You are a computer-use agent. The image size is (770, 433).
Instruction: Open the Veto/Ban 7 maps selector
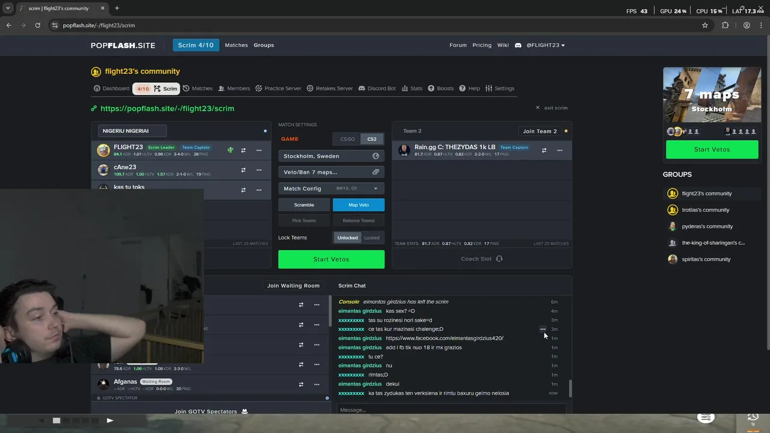click(331, 172)
